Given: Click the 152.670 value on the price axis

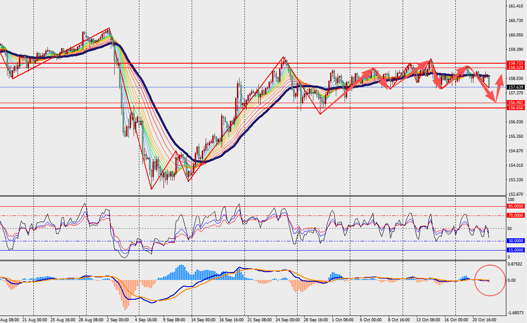Looking at the screenshot, I should pos(516,194).
